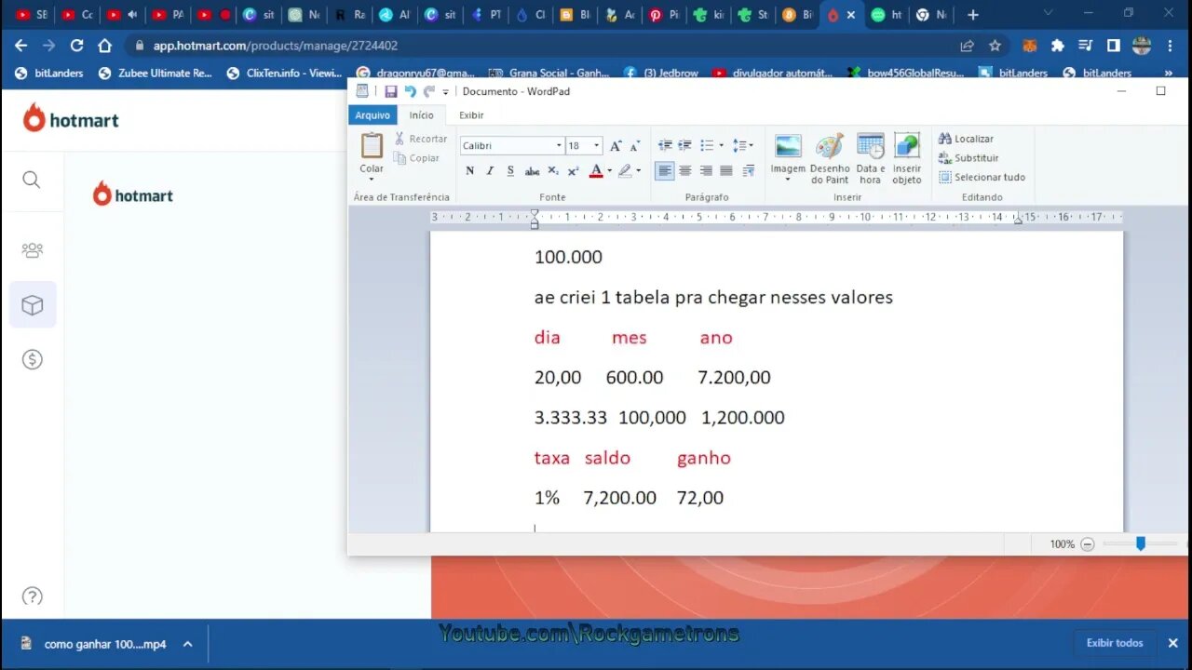Apply superscript formatting
The height and width of the screenshot is (670, 1192).
pyautogui.click(x=574, y=171)
